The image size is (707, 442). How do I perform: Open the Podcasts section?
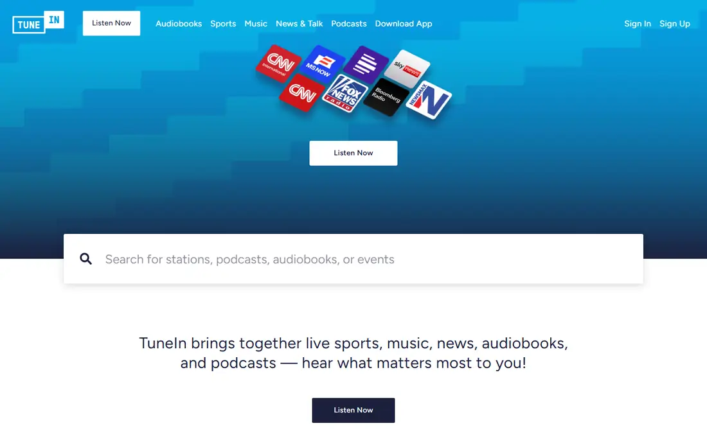tap(349, 23)
